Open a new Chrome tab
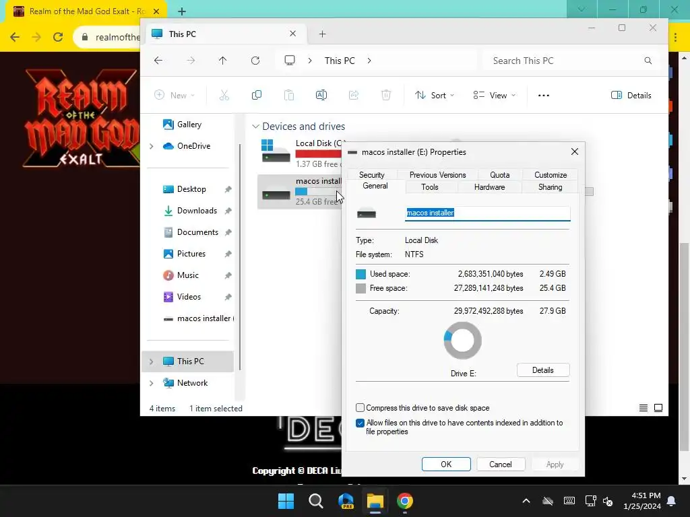Viewport: 690px width, 517px height. coord(182,11)
